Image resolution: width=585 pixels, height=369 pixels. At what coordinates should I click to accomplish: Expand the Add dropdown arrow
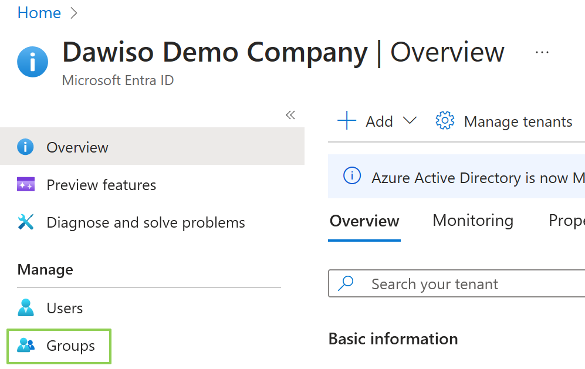click(x=410, y=121)
